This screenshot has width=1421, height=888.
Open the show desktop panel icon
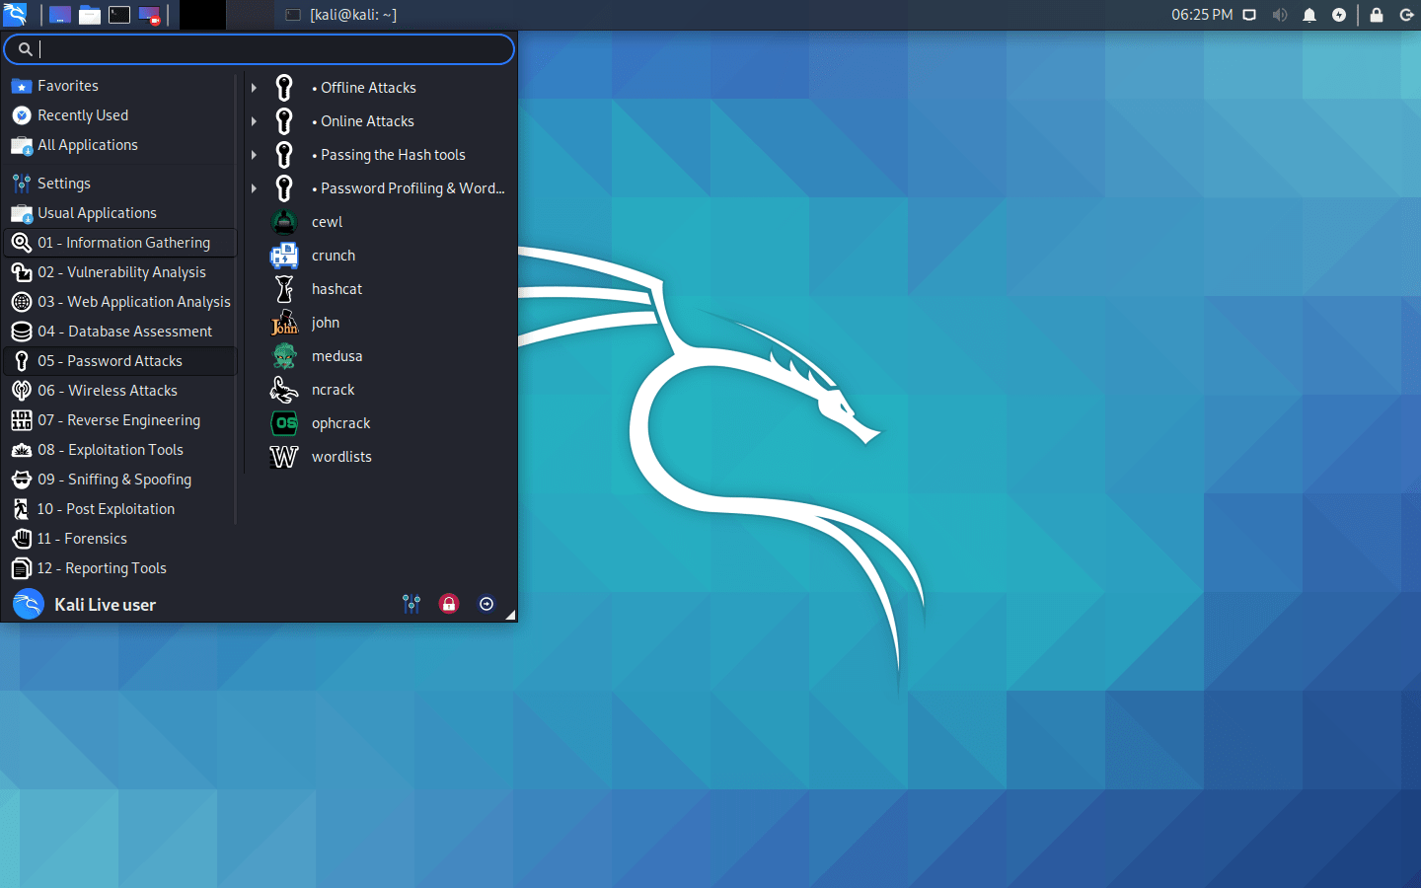[x=60, y=15]
